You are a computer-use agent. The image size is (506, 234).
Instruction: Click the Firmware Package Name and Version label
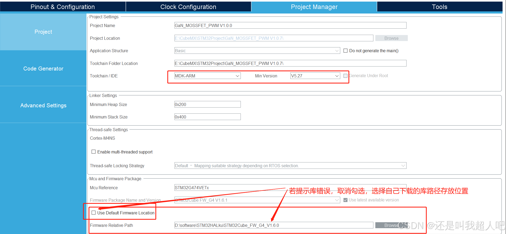[x=125, y=200]
